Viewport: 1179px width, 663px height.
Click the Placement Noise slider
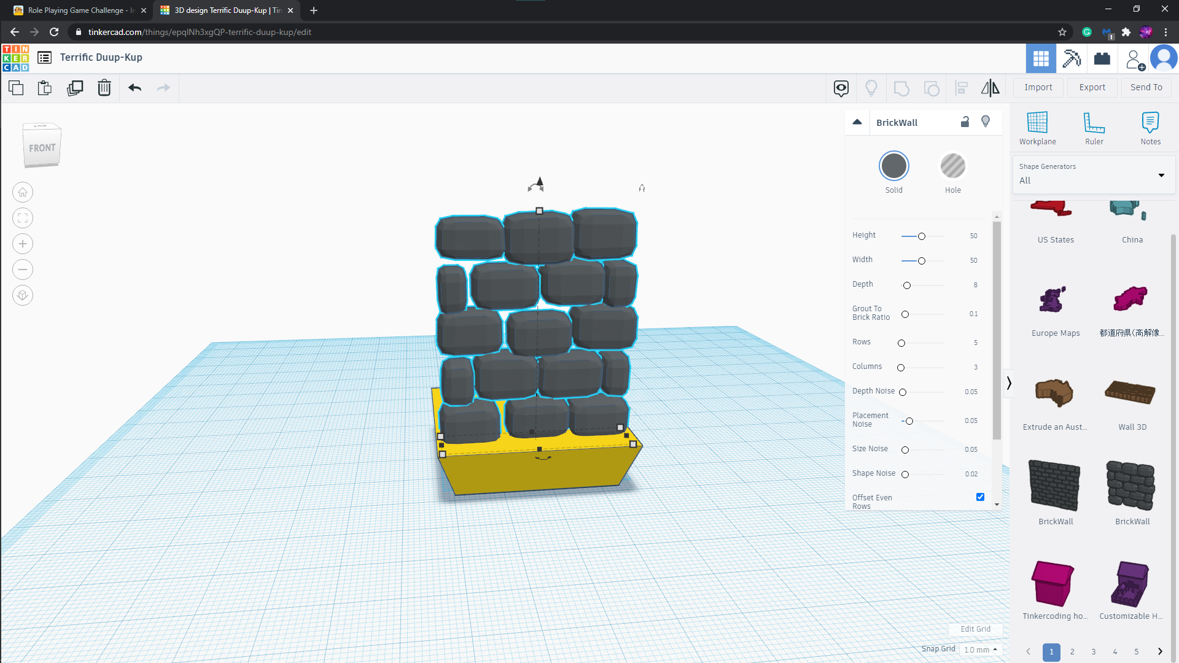(923, 421)
